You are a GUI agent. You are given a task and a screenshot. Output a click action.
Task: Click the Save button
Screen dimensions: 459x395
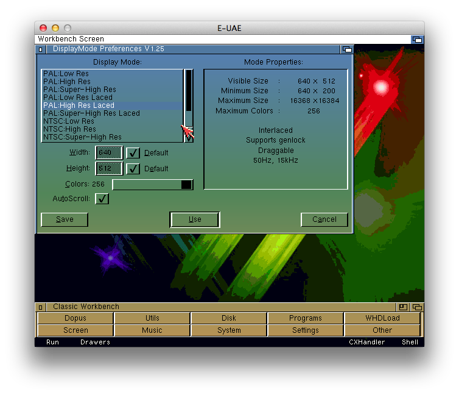pos(65,219)
